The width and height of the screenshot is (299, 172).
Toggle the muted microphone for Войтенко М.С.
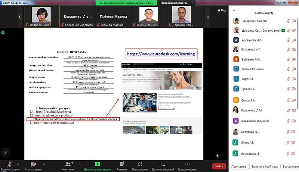tap(288, 59)
